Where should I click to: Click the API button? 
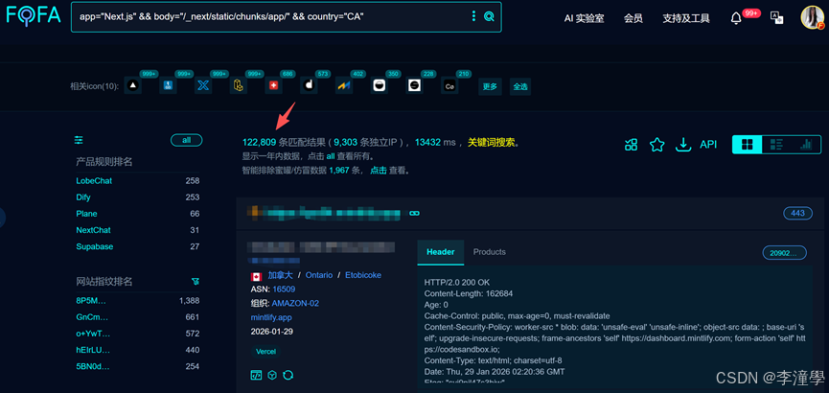pos(708,145)
